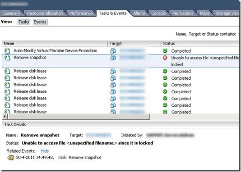Click 'Task: Remove snapshot' related event text
Image resolution: width=241 pixels, height=172 pixels.
pos(79,158)
